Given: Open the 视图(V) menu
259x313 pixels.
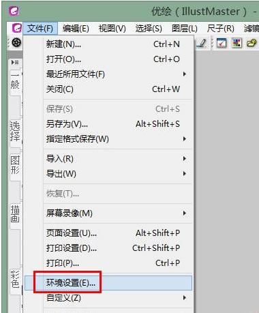Looking at the screenshot, I should pos(112,29).
